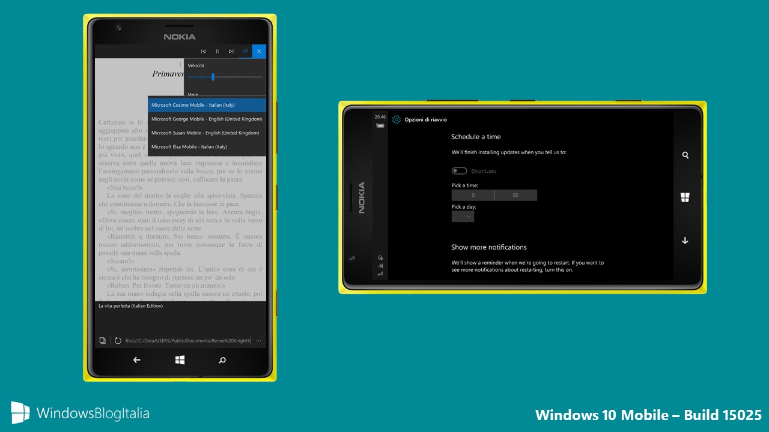This screenshot has height=432, width=769.
Task: Click the WindowsBlogItalia logo
Action: (80, 413)
